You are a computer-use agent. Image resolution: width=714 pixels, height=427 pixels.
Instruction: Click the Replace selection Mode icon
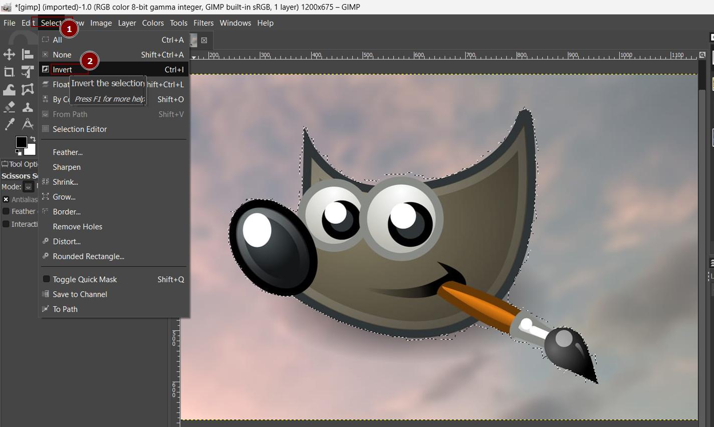29,187
